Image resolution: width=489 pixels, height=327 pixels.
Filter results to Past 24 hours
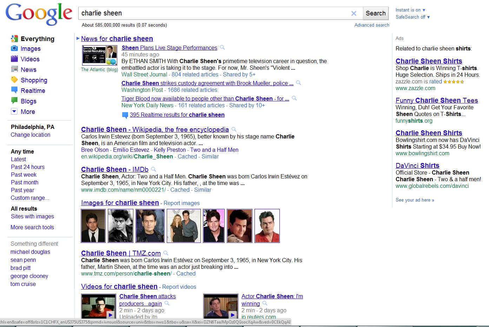[x=28, y=167]
